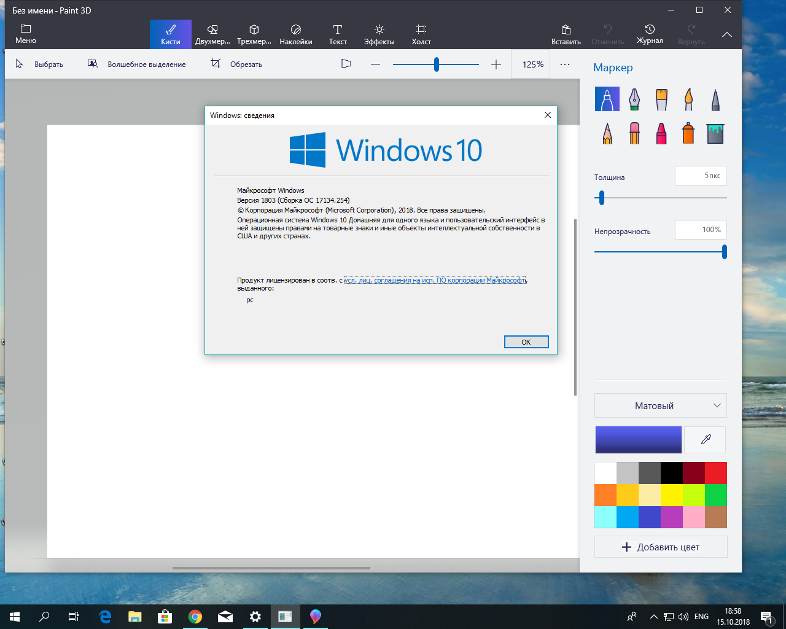Open the Журнал history panel
The width and height of the screenshot is (786, 629).
tap(650, 34)
